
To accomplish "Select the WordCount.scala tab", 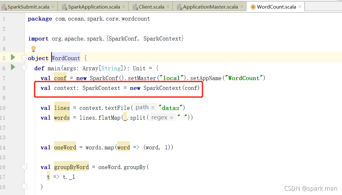I will pyautogui.click(x=276, y=7).
